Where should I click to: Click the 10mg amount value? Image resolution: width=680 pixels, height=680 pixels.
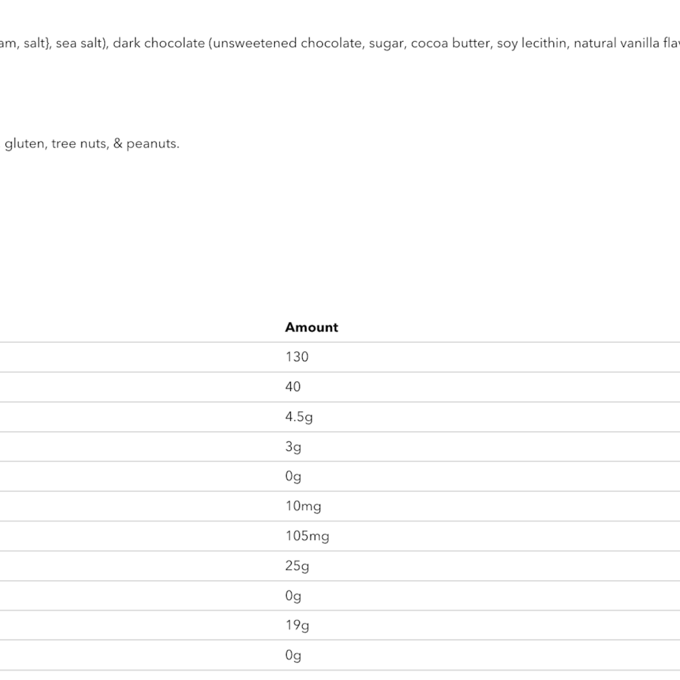303,507
